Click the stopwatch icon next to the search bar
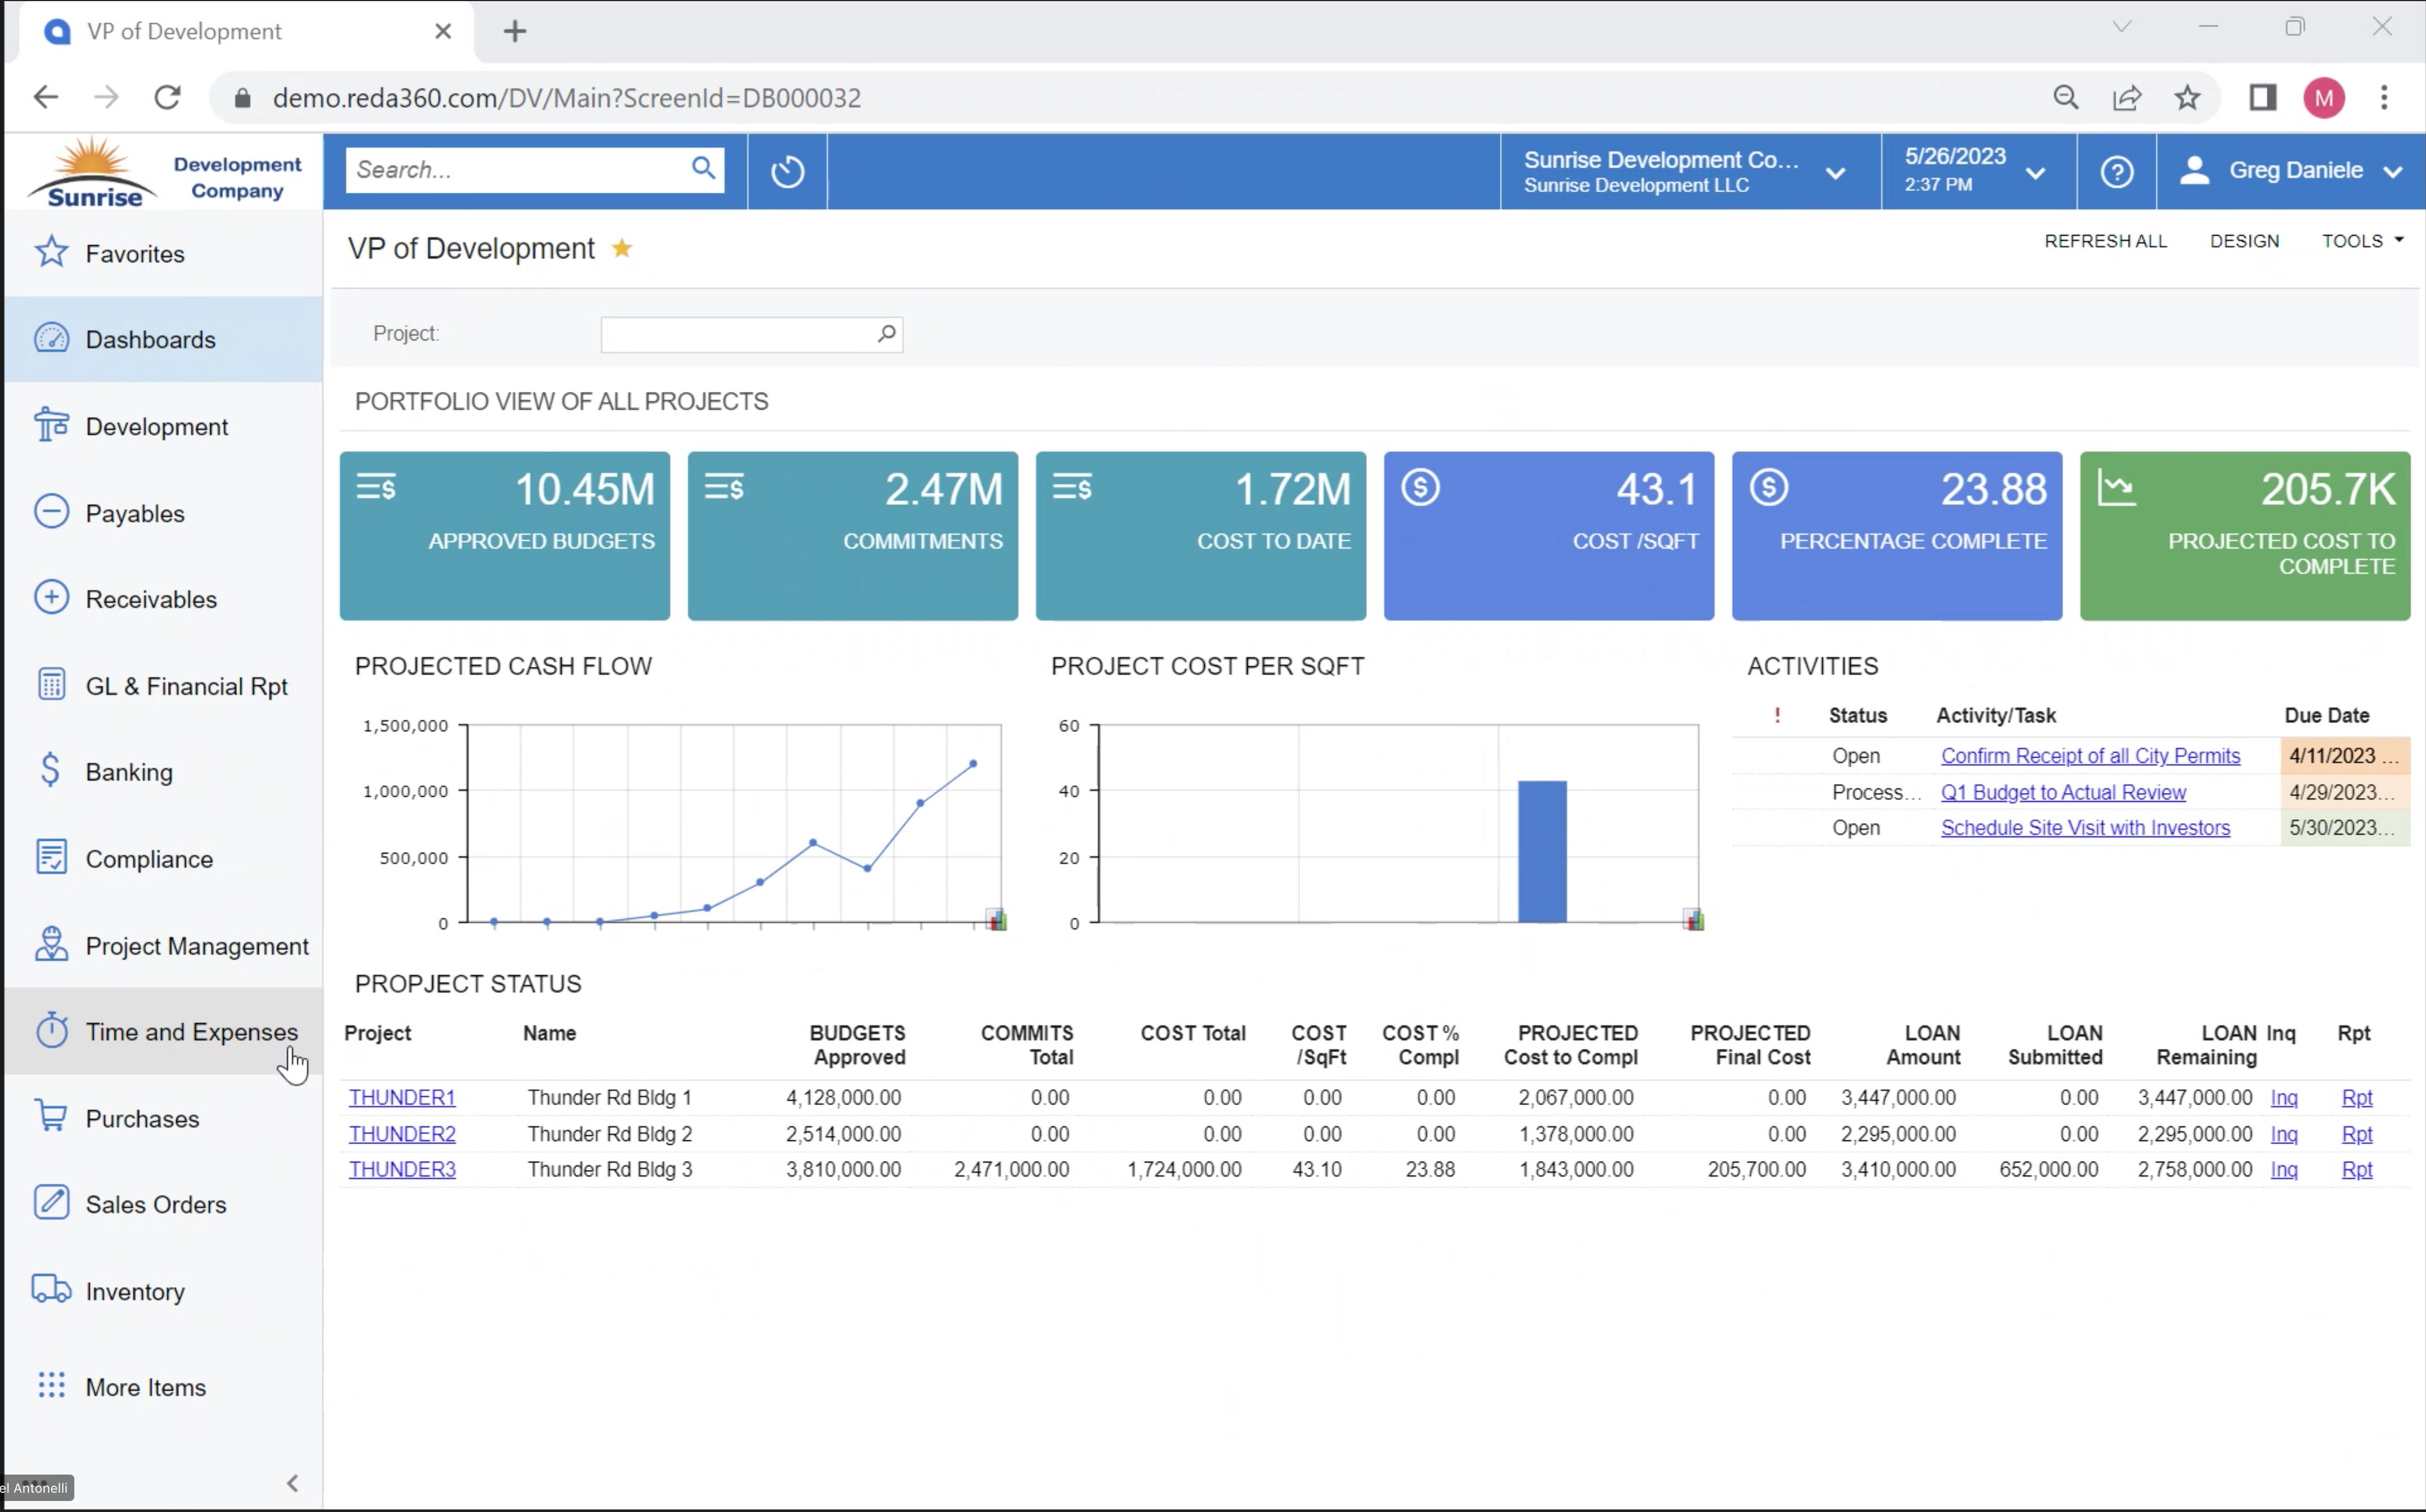The height and width of the screenshot is (1512, 2426). (787, 170)
